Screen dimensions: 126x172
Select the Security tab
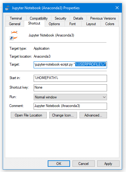tap(60, 18)
